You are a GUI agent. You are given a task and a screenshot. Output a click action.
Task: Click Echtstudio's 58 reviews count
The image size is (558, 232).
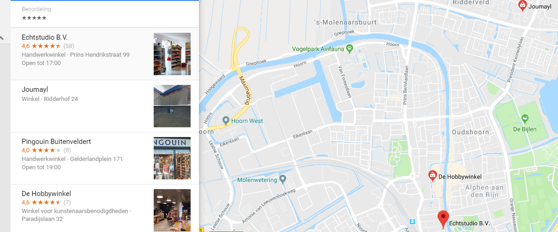pos(69,46)
